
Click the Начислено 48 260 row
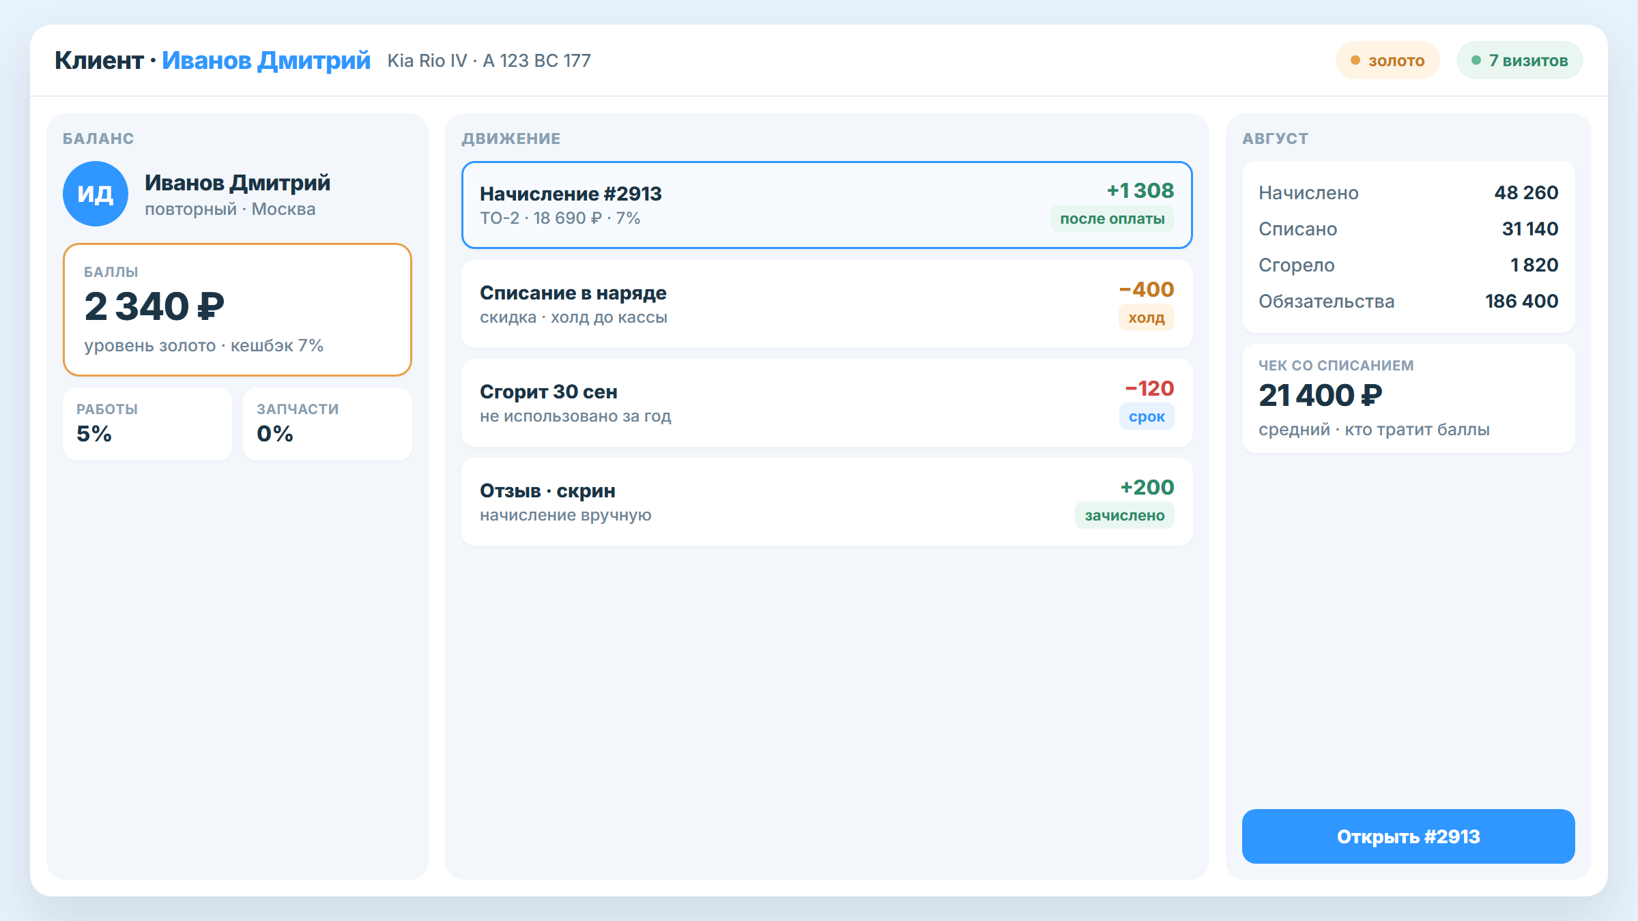[1408, 192]
